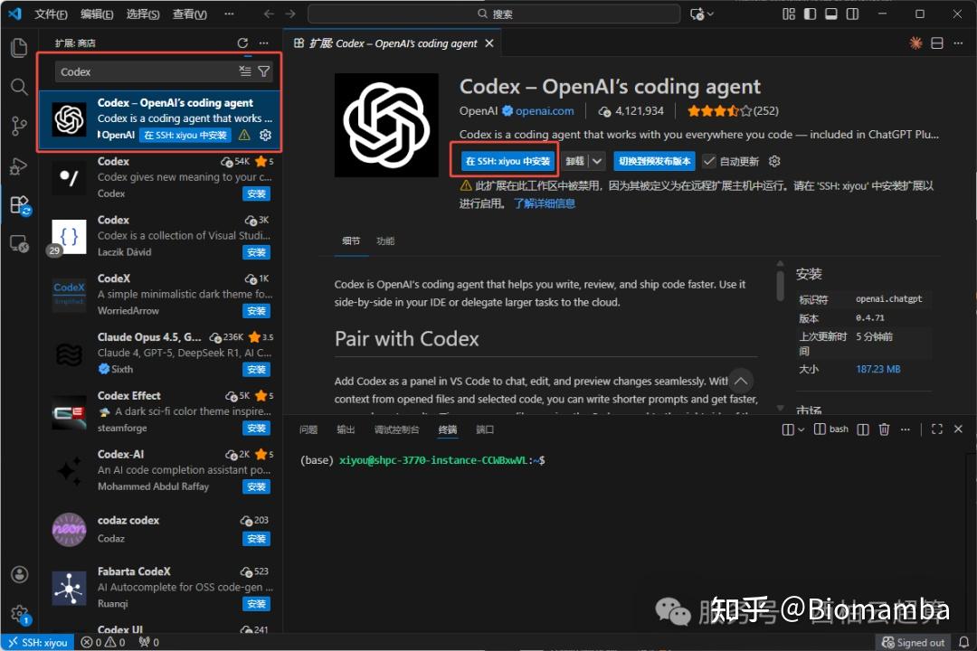Click the orange AI spark icon

point(915,43)
